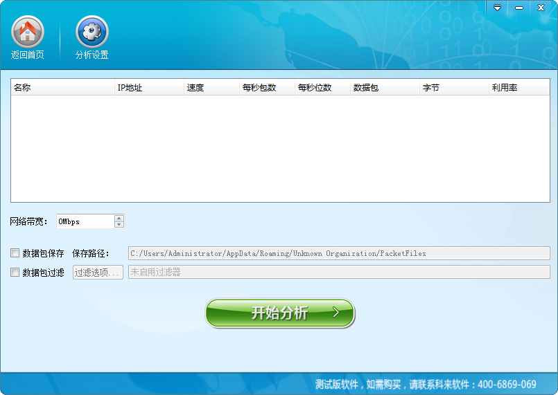Screen dimensions: 558x395
Task: Decrease network bandwidth with down arrow
Action: click(x=119, y=225)
